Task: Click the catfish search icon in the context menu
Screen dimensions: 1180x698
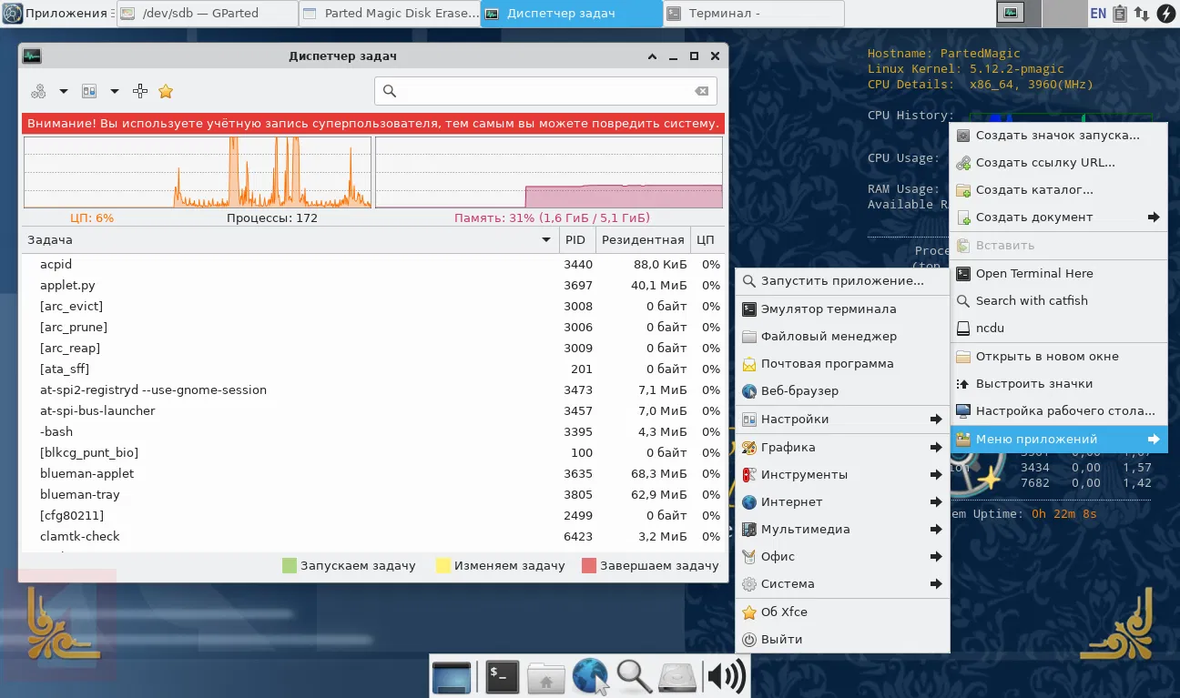Action: point(963,300)
